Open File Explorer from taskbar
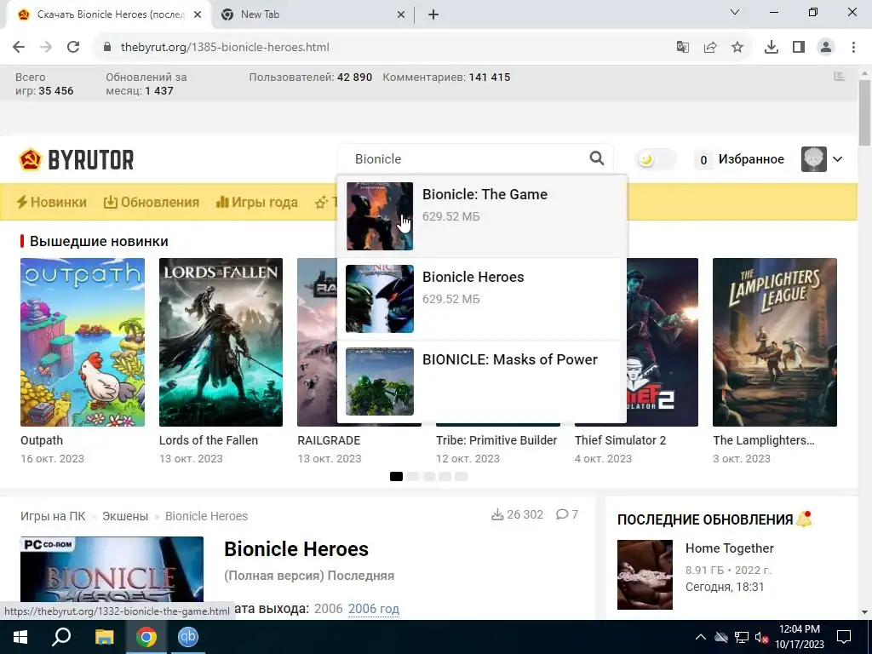Viewport: 872px width, 654px height. (104, 637)
